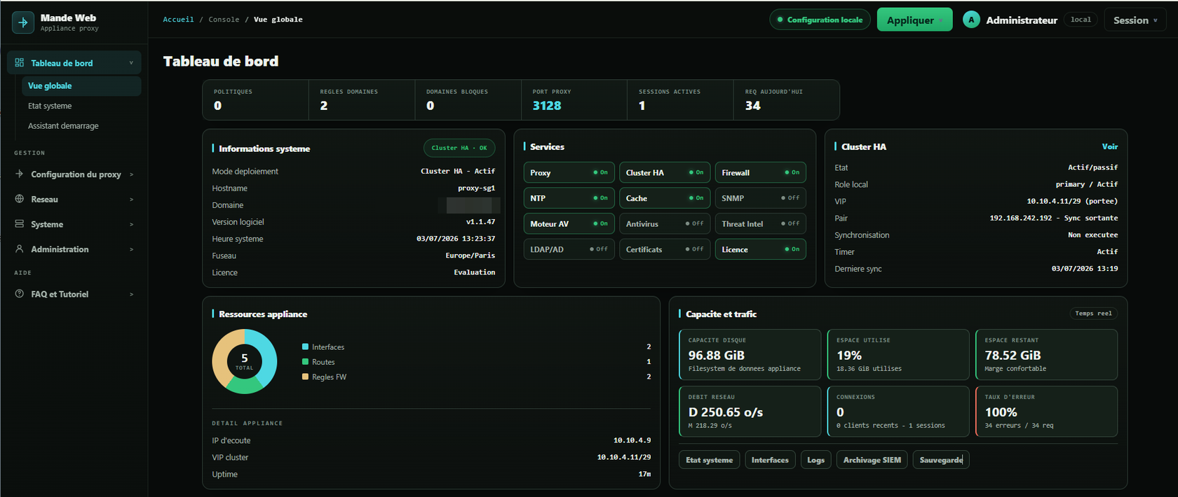Click the Administration user icon
Viewport: 1178px width, 497px height.
pyautogui.click(x=19, y=248)
